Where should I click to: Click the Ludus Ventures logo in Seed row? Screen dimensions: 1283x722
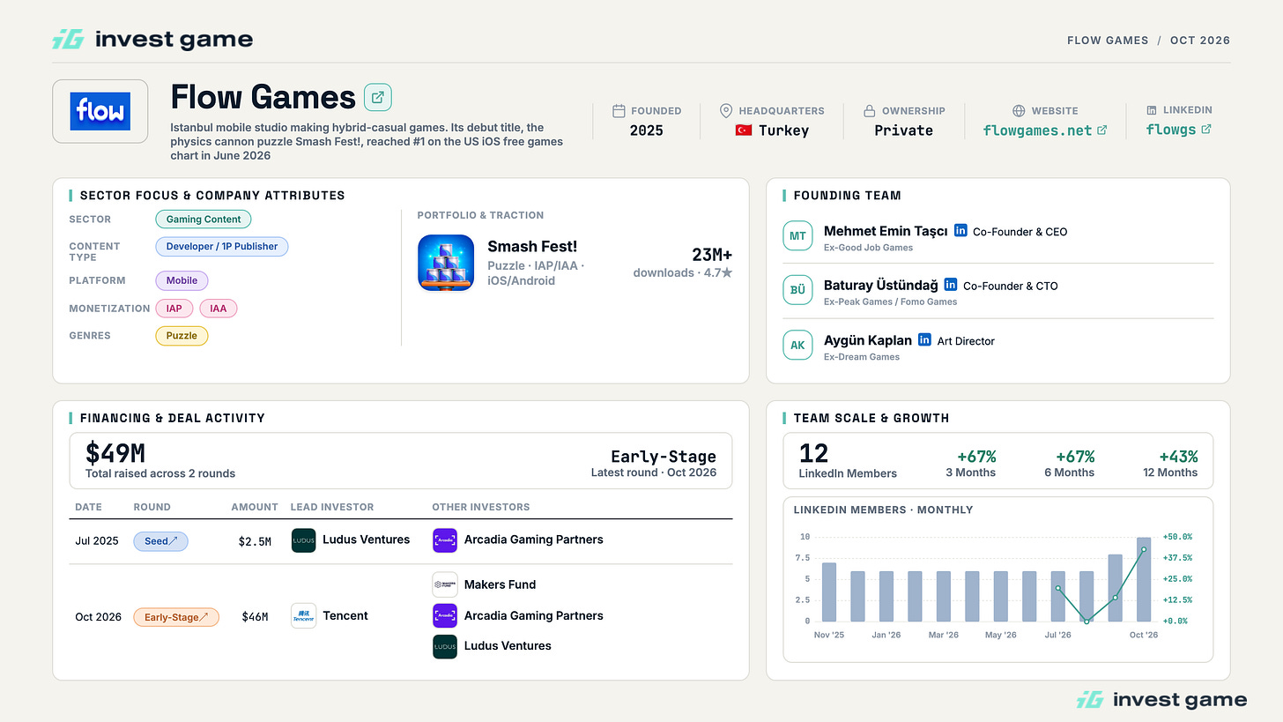click(x=304, y=540)
